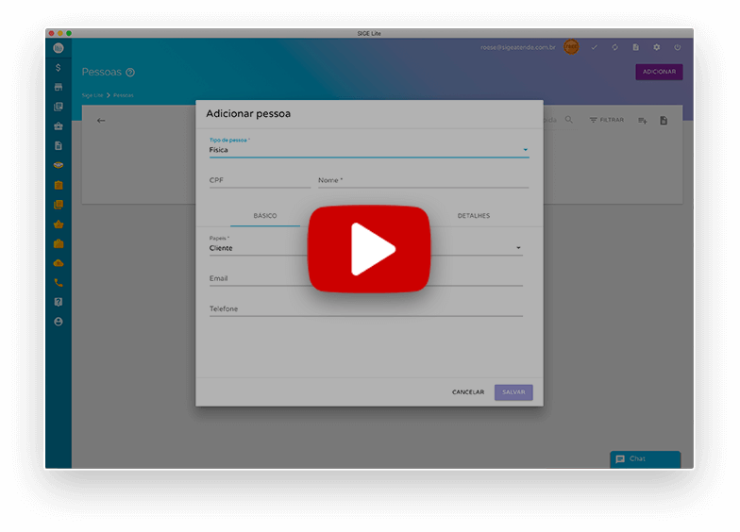The image size is (740, 532).
Task: Click the Cancelar button
Action: point(467,392)
